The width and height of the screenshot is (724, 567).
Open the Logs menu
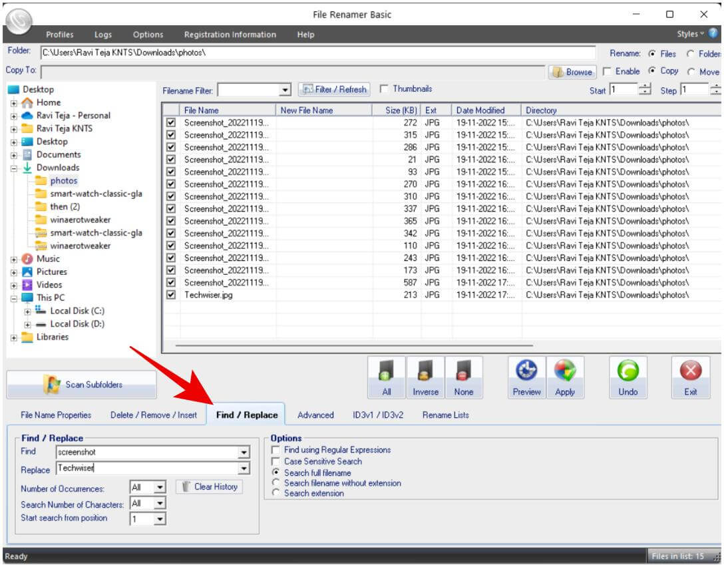click(103, 35)
